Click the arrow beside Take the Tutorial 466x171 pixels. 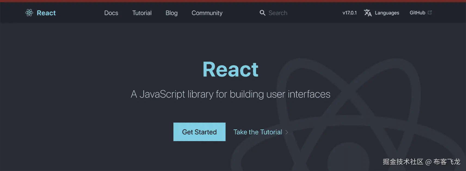click(286, 132)
